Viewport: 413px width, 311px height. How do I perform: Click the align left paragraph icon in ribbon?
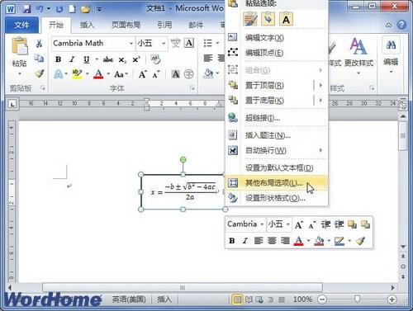pos(208,58)
